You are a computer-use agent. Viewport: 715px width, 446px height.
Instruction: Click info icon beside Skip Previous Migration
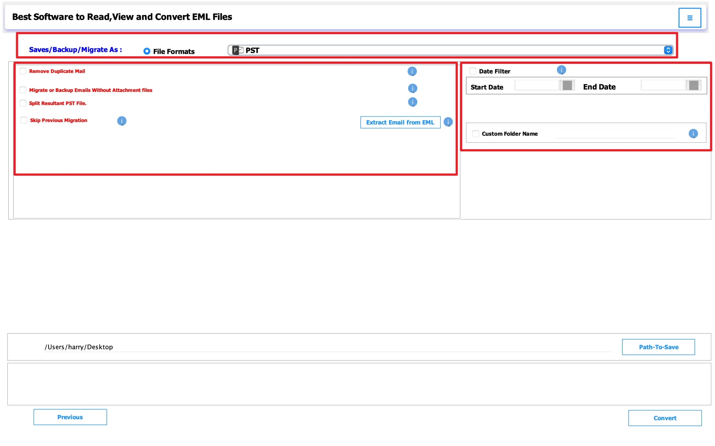pos(121,121)
